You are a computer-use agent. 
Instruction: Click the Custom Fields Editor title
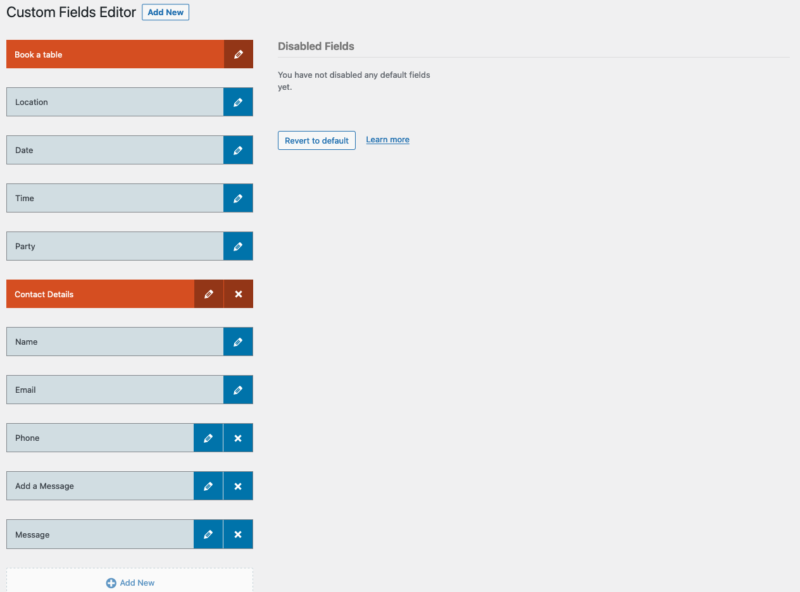[x=71, y=12]
